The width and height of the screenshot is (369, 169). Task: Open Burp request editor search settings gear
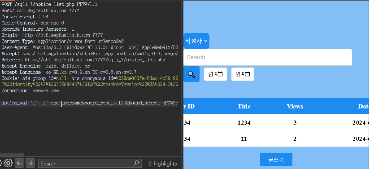tap(8, 163)
